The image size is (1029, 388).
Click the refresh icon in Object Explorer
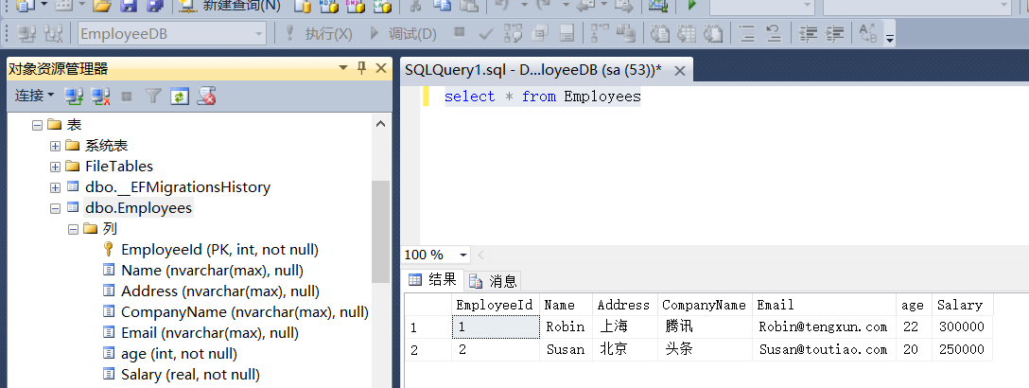(180, 97)
